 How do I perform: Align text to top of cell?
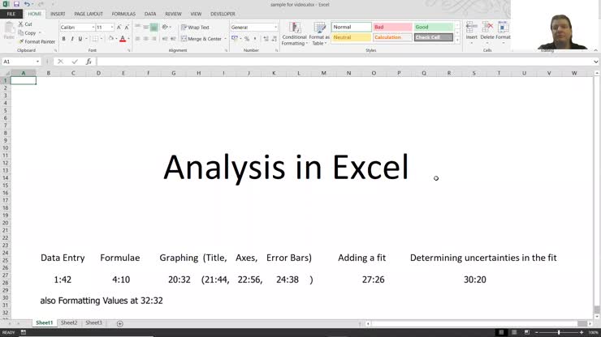pyautogui.click(x=137, y=28)
